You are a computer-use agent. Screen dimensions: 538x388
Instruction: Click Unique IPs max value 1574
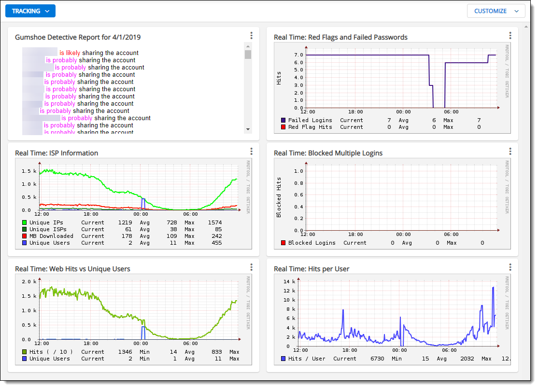[x=215, y=223]
